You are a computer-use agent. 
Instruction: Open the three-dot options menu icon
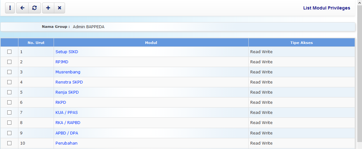tap(10, 8)
